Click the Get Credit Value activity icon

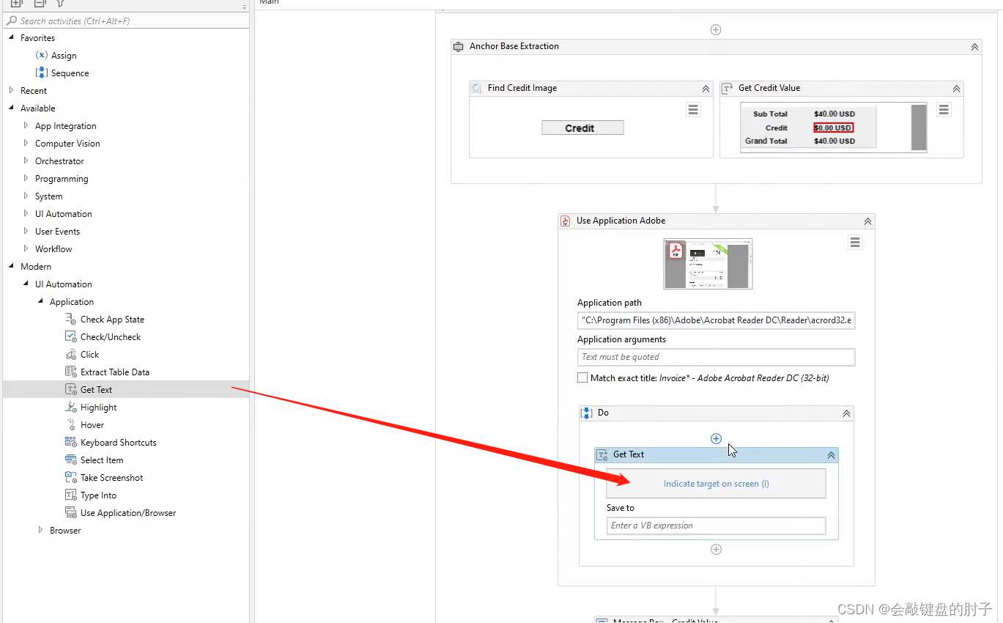[x=728, y=88]
